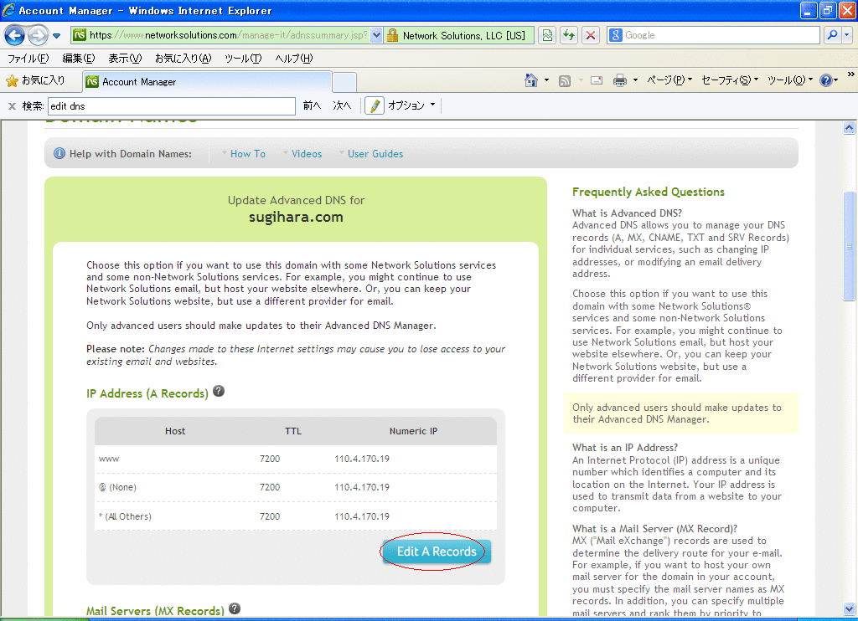Open the 表示(V) menu

(x=125, y=58)
